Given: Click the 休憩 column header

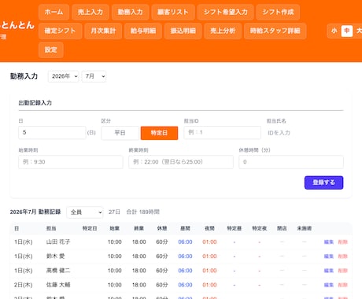Looking at the screenshot, I should click(162, 228).
